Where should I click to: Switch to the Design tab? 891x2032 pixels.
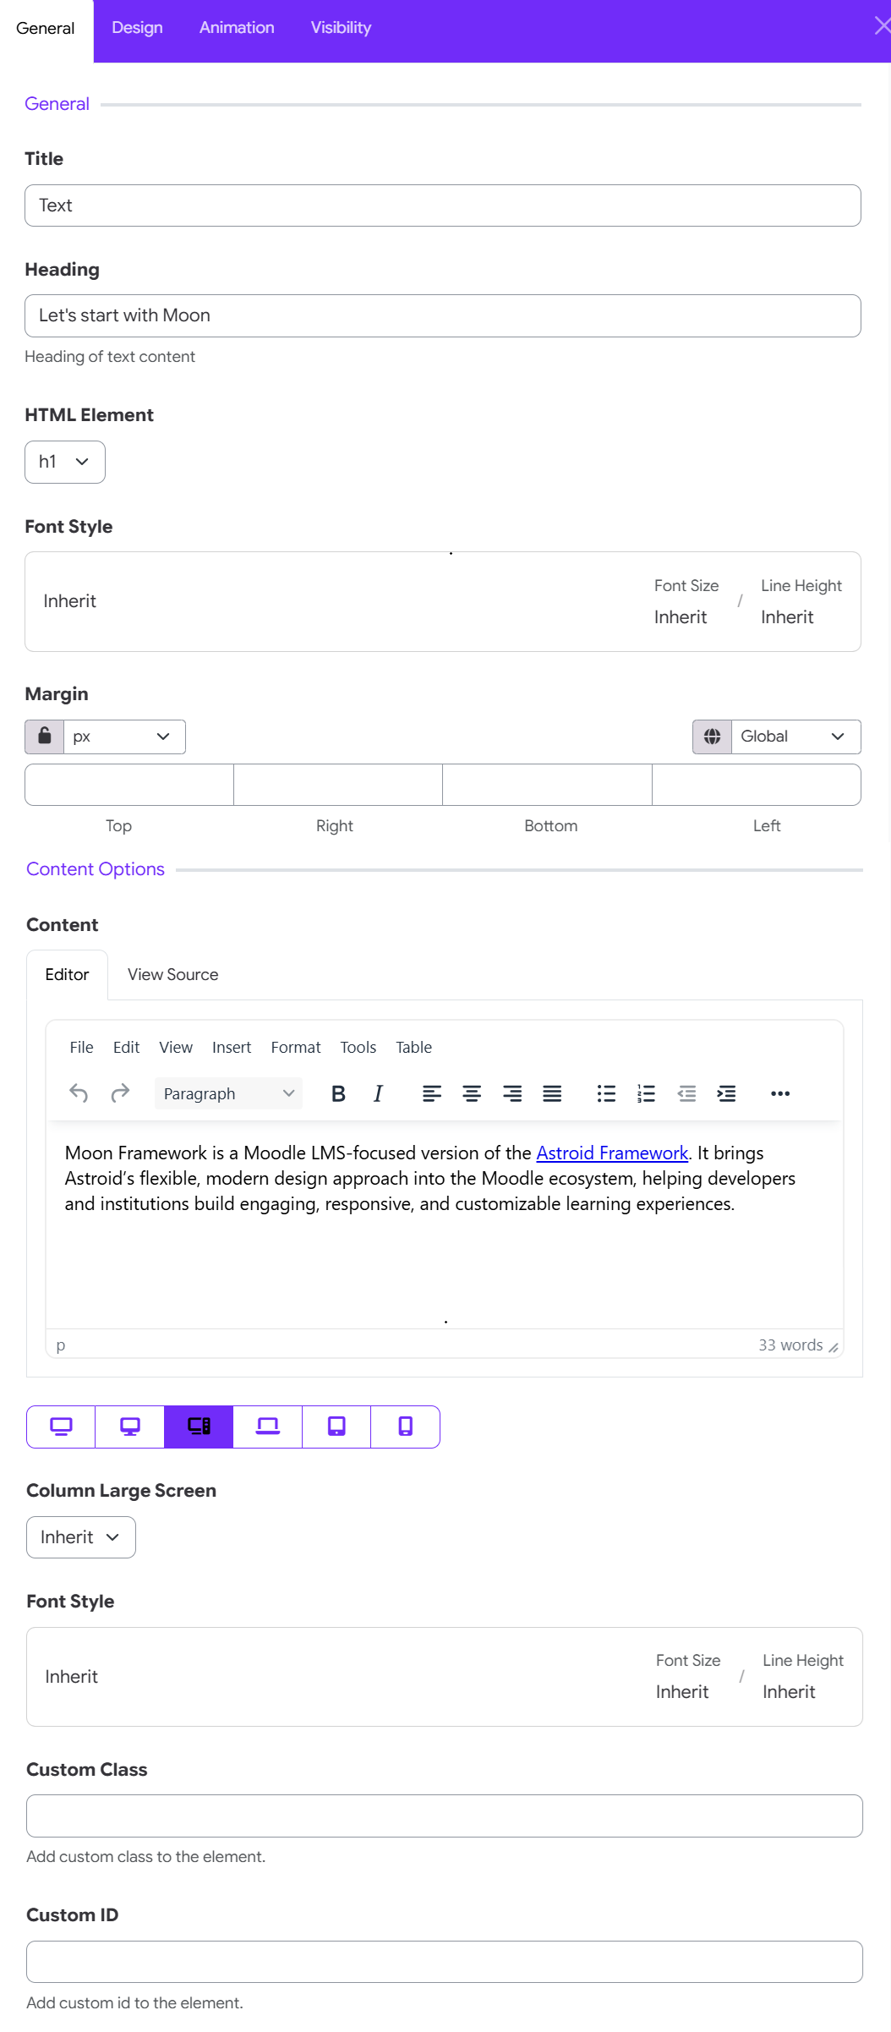coord(137,28)
